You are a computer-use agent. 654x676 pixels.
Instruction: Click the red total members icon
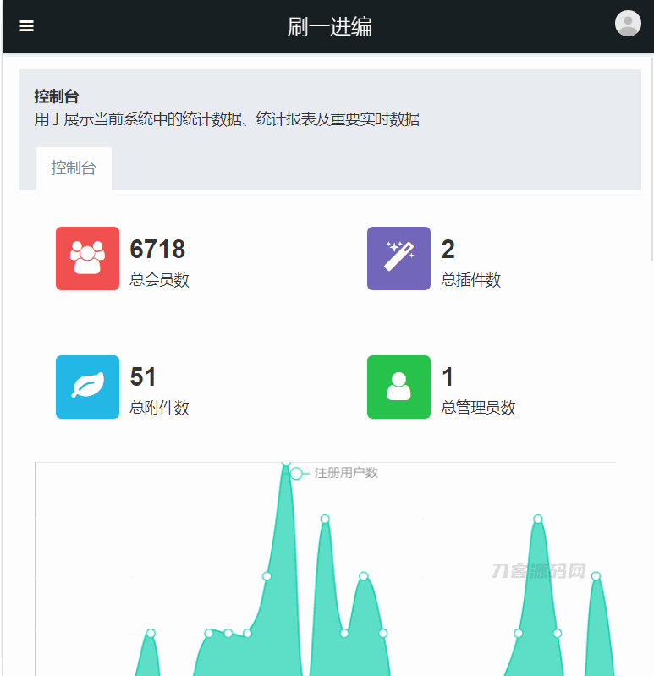coord(87,258)
